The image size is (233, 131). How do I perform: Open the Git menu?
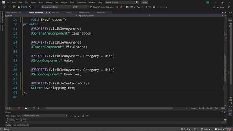[26, 3]
